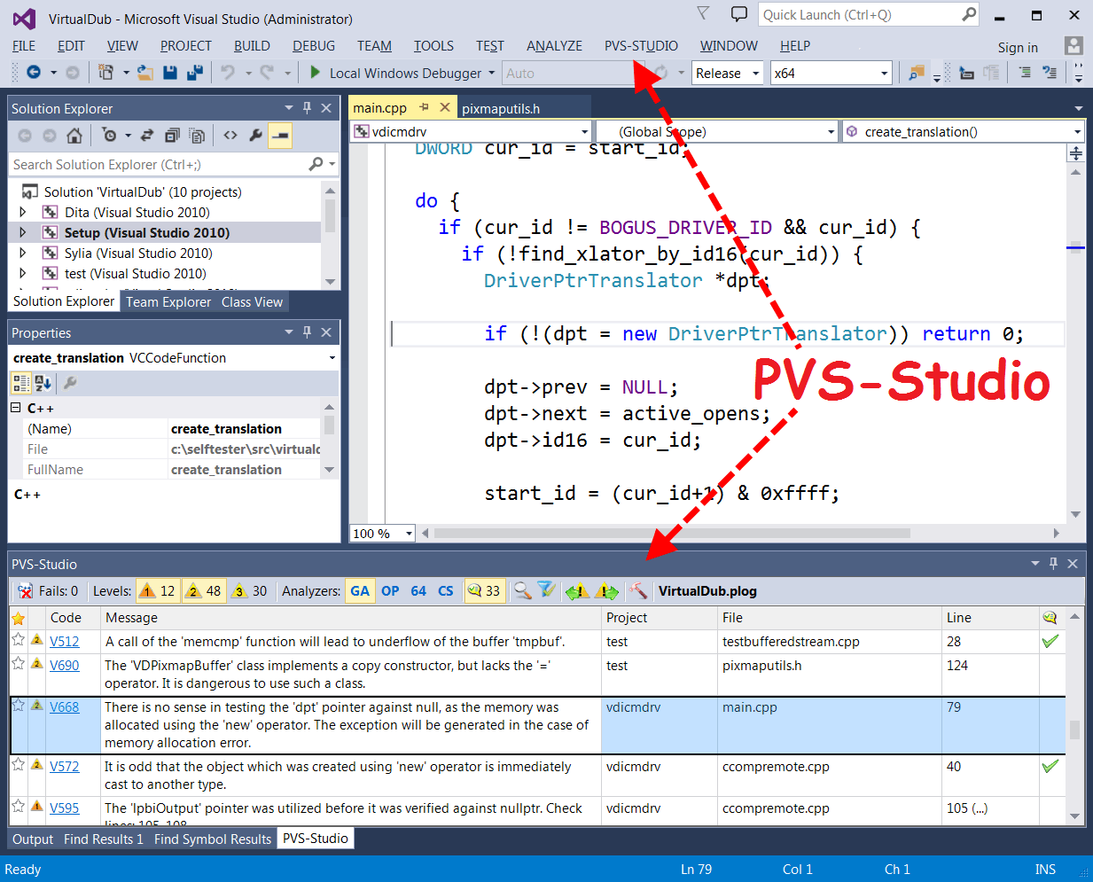Click the Find in Files toolbar icon near x64
The image size is (1093, 882).
(x=917, y=73)
